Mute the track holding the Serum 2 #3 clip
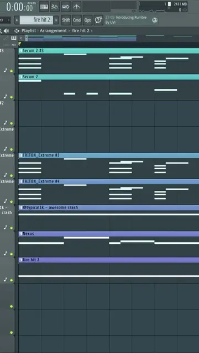Screen dimensions: 199x353 tap(12, 71)
